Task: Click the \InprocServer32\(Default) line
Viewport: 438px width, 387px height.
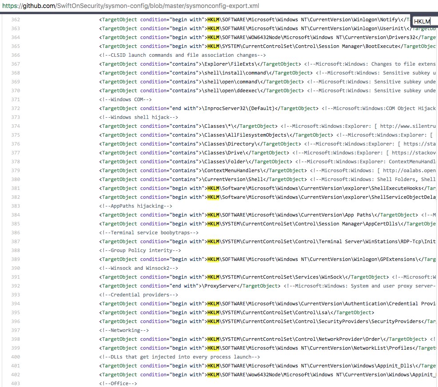Action: click(x=268, y=108)
